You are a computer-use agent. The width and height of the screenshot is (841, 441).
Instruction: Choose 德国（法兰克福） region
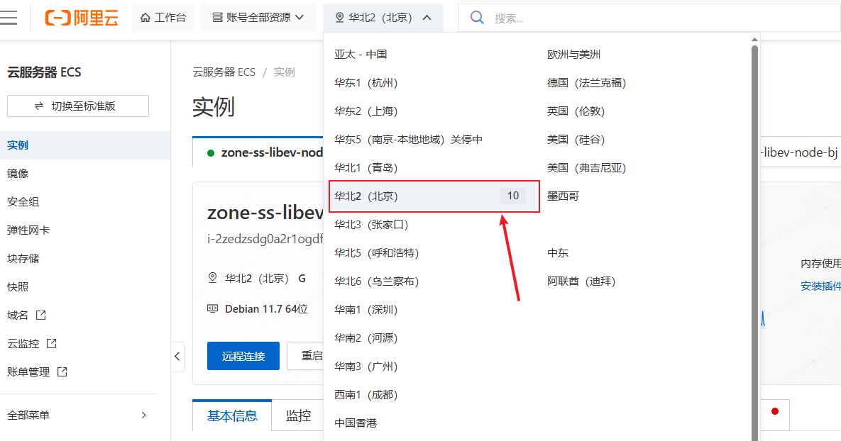(x=586, y=83)
